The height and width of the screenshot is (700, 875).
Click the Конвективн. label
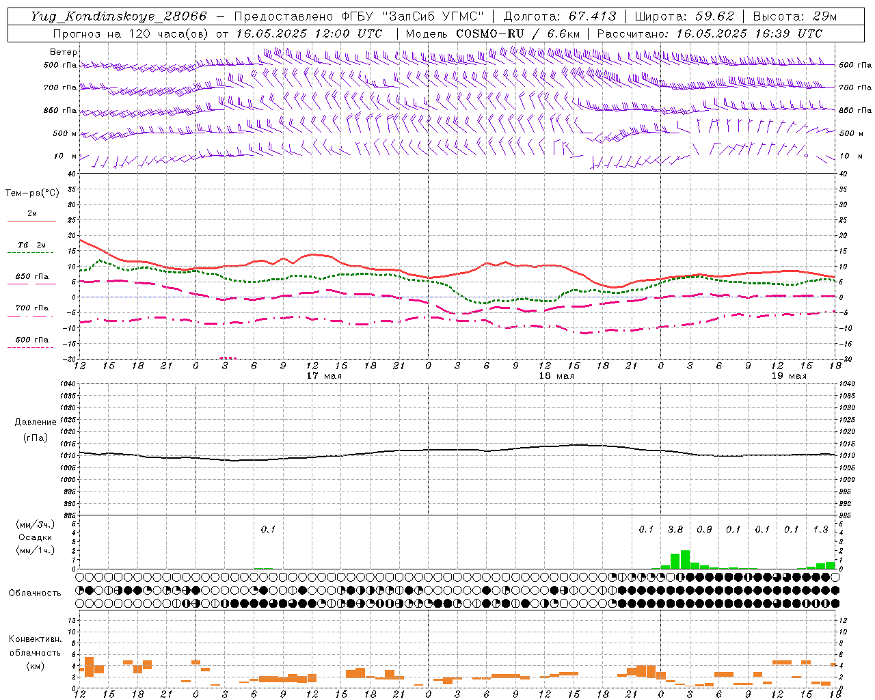[36, 639]
